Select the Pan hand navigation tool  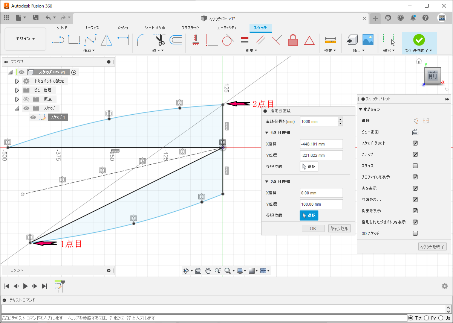[x=208, y=270]
